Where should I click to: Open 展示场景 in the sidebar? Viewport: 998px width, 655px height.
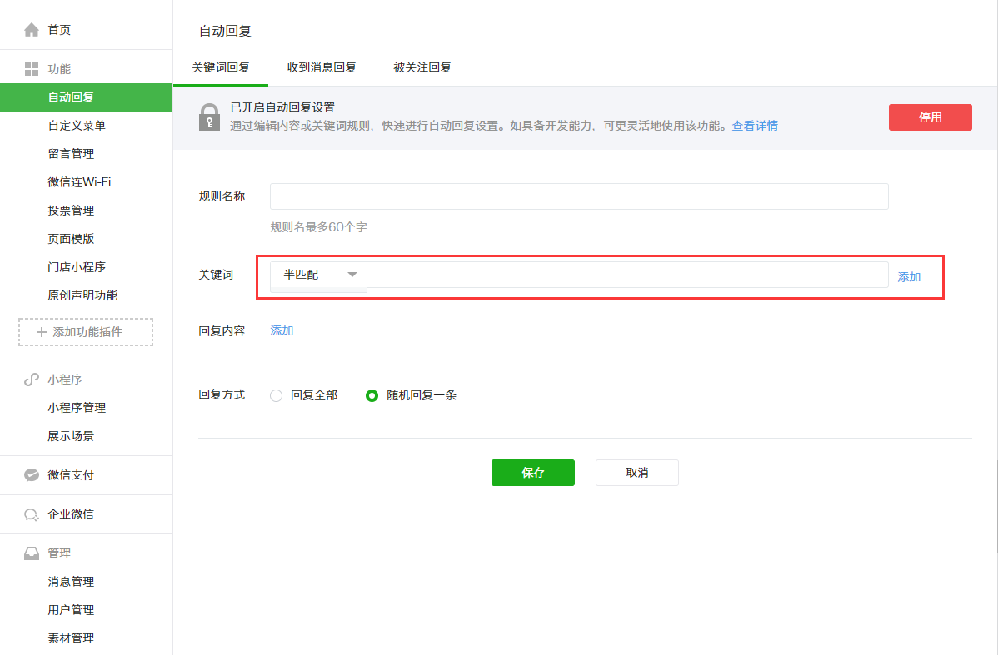pyautogui.click(x=71, y=436)
